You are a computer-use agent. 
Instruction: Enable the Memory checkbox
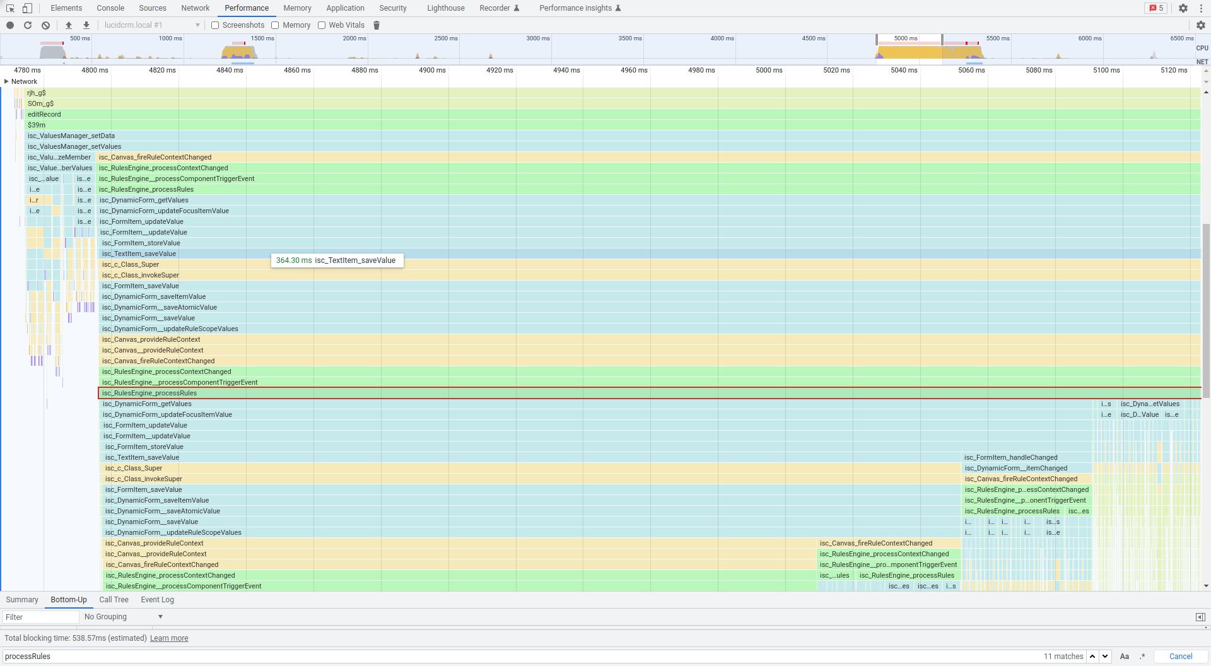[275, 25]
